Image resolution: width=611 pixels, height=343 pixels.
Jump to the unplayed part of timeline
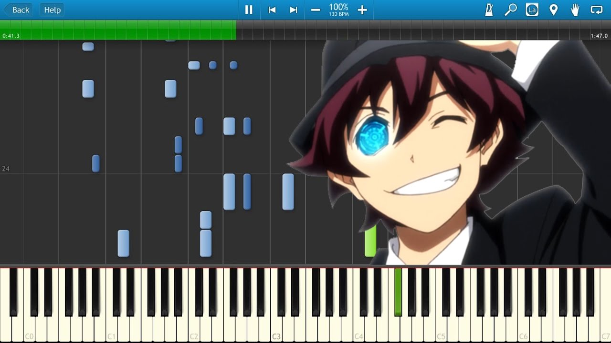coord(423,30)
